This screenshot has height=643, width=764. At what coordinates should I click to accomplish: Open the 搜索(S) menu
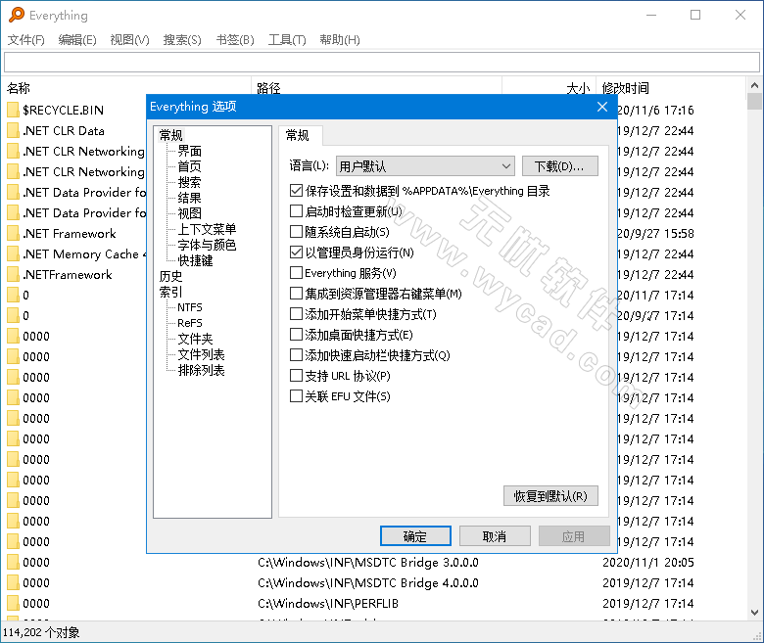pos(182,40)
